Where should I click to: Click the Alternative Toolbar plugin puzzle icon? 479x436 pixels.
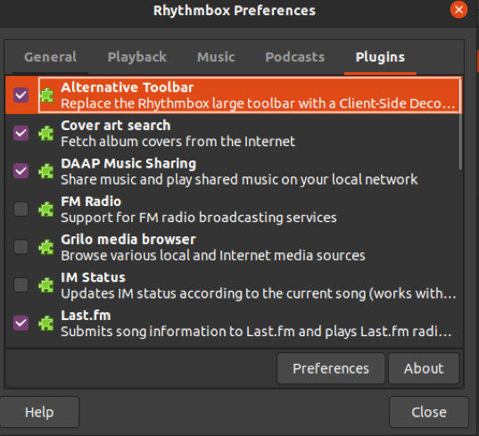click(x=46, y=95)
